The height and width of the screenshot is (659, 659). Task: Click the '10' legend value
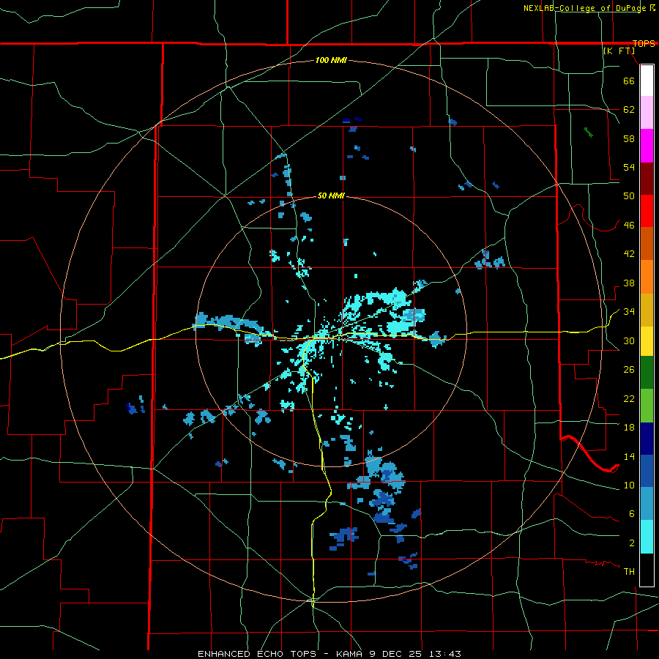629,485
